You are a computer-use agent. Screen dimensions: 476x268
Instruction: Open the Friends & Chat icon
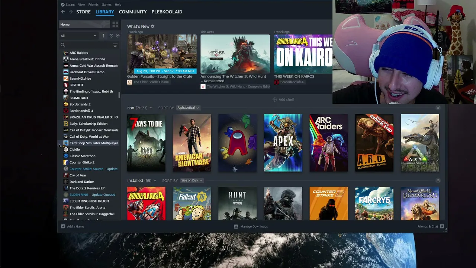click(x=442, y=226)
